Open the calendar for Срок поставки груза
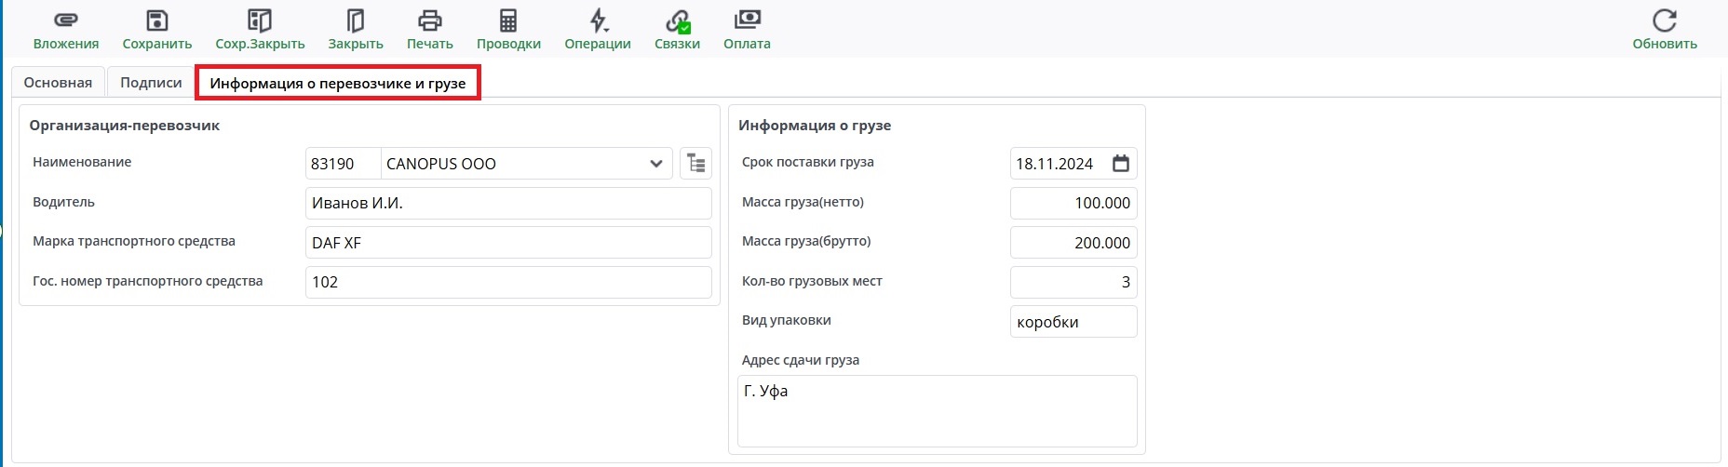Image resolution: width=1728 pixels, height=467 pixels. pyautogui.click(x=1121, y=164)
